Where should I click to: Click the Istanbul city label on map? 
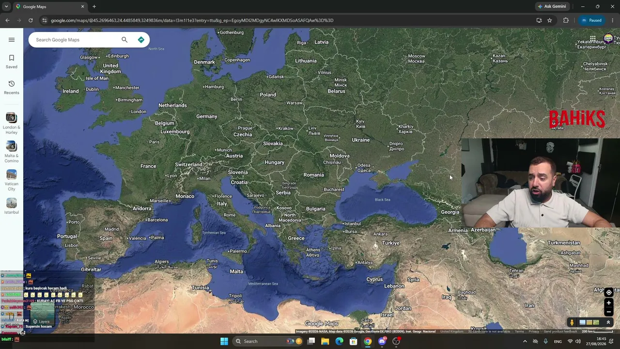coord(352,224)
